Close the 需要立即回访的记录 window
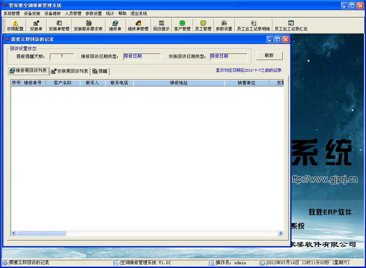Viewport: 366px width, 268px height. 285,39
